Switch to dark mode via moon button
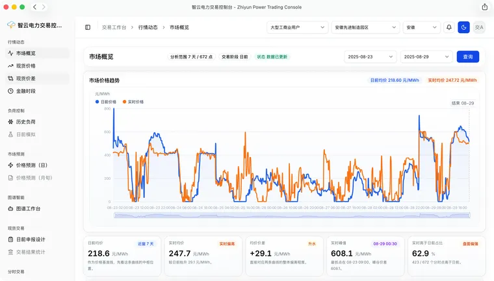 pyautogui.click(x=463, y=27)
